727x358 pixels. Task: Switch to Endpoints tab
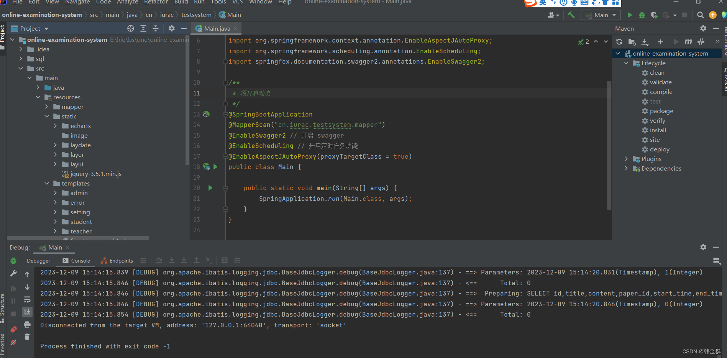117,261
